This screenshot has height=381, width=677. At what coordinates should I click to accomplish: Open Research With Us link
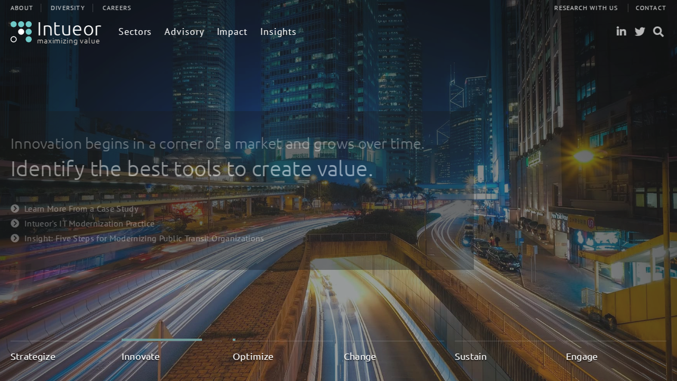(586, 8)
